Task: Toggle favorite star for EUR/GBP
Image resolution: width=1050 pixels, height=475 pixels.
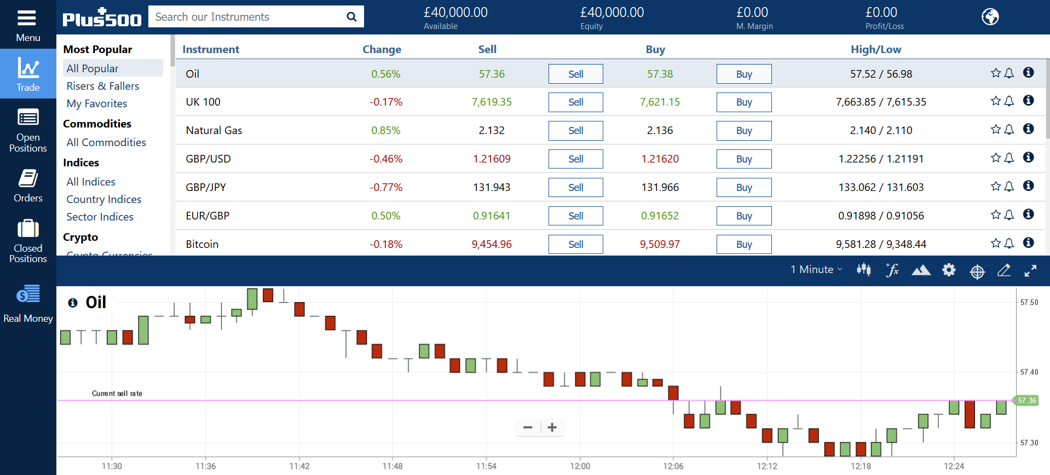Action: coord(995,215)
